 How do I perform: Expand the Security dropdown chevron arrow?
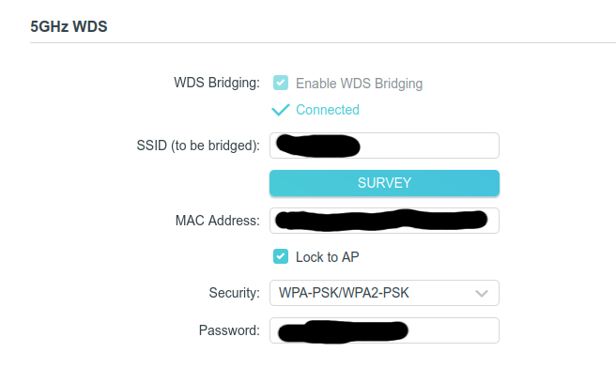pyautogui.click(x=482, y=294)
